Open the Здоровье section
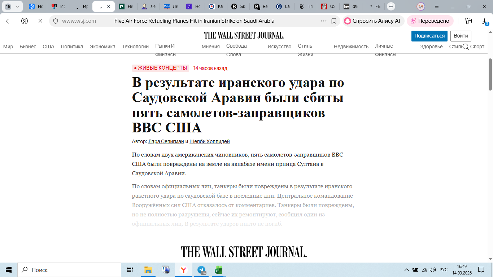The width and height of the screenshot is (493, 277). tap(431, 47)
